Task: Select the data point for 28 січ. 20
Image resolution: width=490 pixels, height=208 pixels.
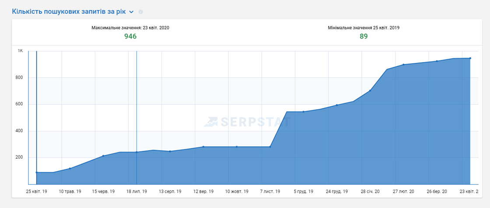Action: coord(370,90)
